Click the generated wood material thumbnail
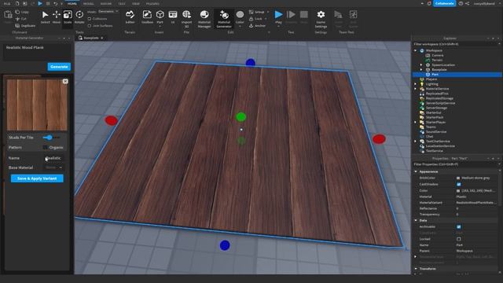Image resolution: width=503 pixels, height=283 pixels. [37, 105]
